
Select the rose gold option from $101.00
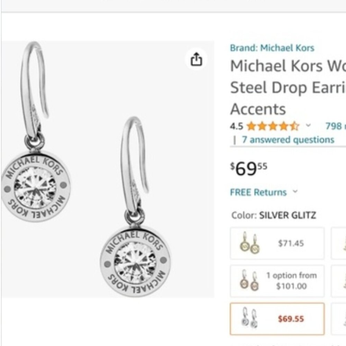click(x=277, y=281)
